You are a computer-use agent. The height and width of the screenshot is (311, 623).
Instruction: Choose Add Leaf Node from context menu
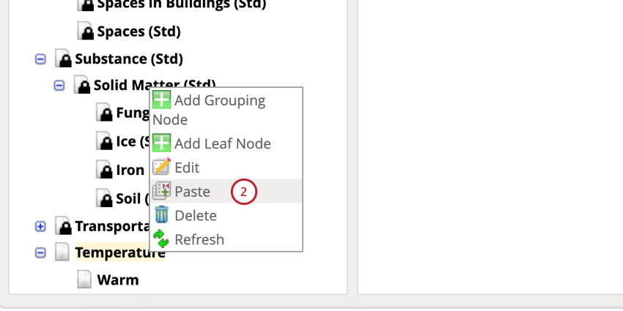[222, 143]
